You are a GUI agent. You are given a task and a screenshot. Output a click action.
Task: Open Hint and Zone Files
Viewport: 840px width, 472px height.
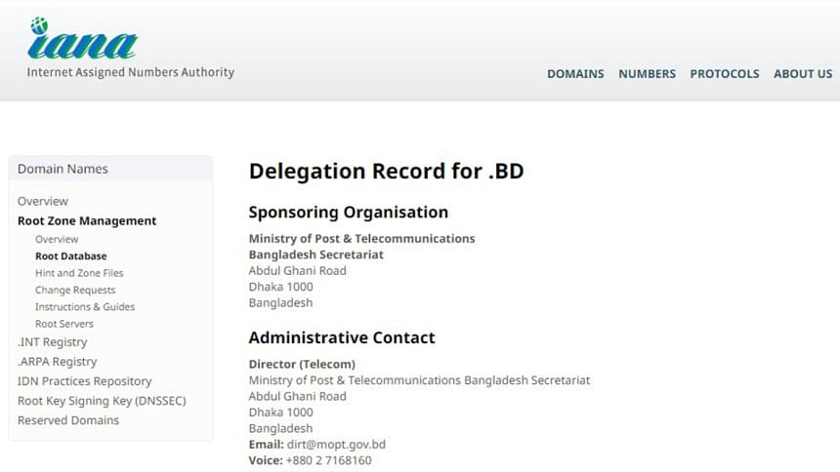tap(79, 273)
